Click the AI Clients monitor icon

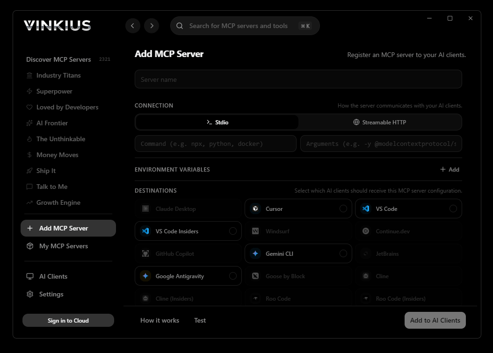click(30, 276)
